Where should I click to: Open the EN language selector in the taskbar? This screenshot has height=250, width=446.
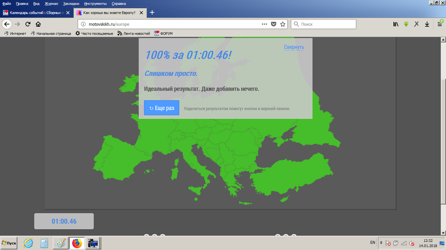click(373, 243)
